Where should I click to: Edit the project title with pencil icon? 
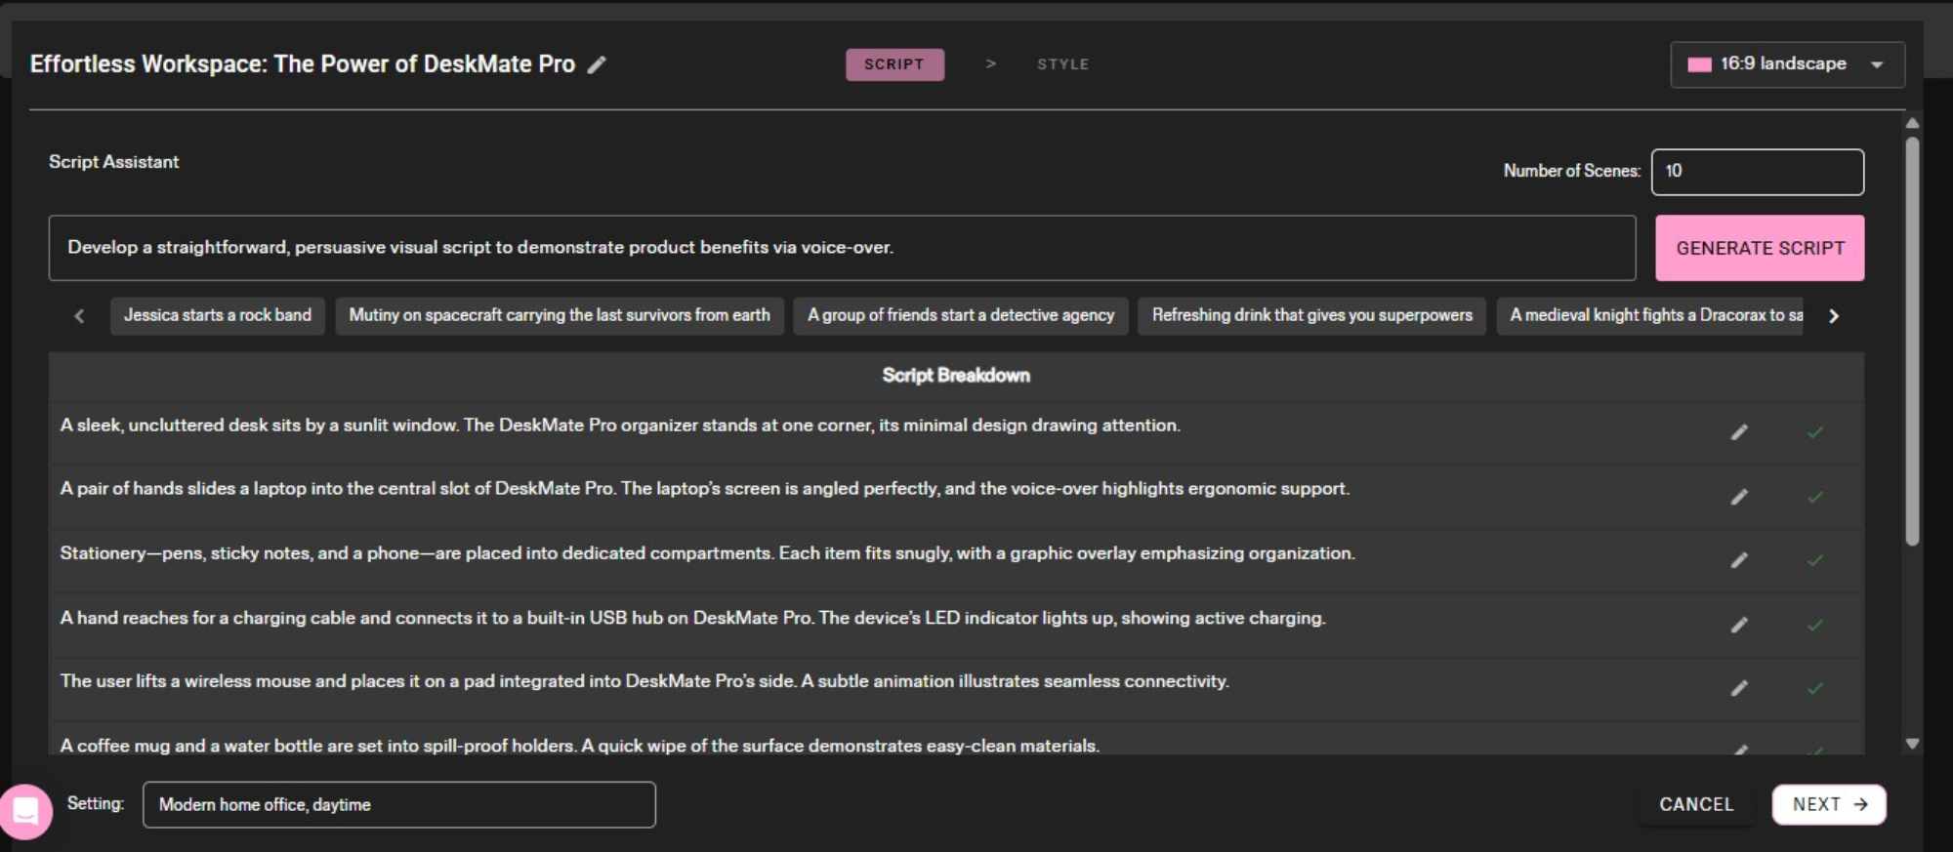(597, 64)
